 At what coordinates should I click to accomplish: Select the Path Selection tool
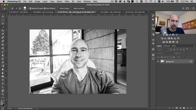click(x=3, y=87)
